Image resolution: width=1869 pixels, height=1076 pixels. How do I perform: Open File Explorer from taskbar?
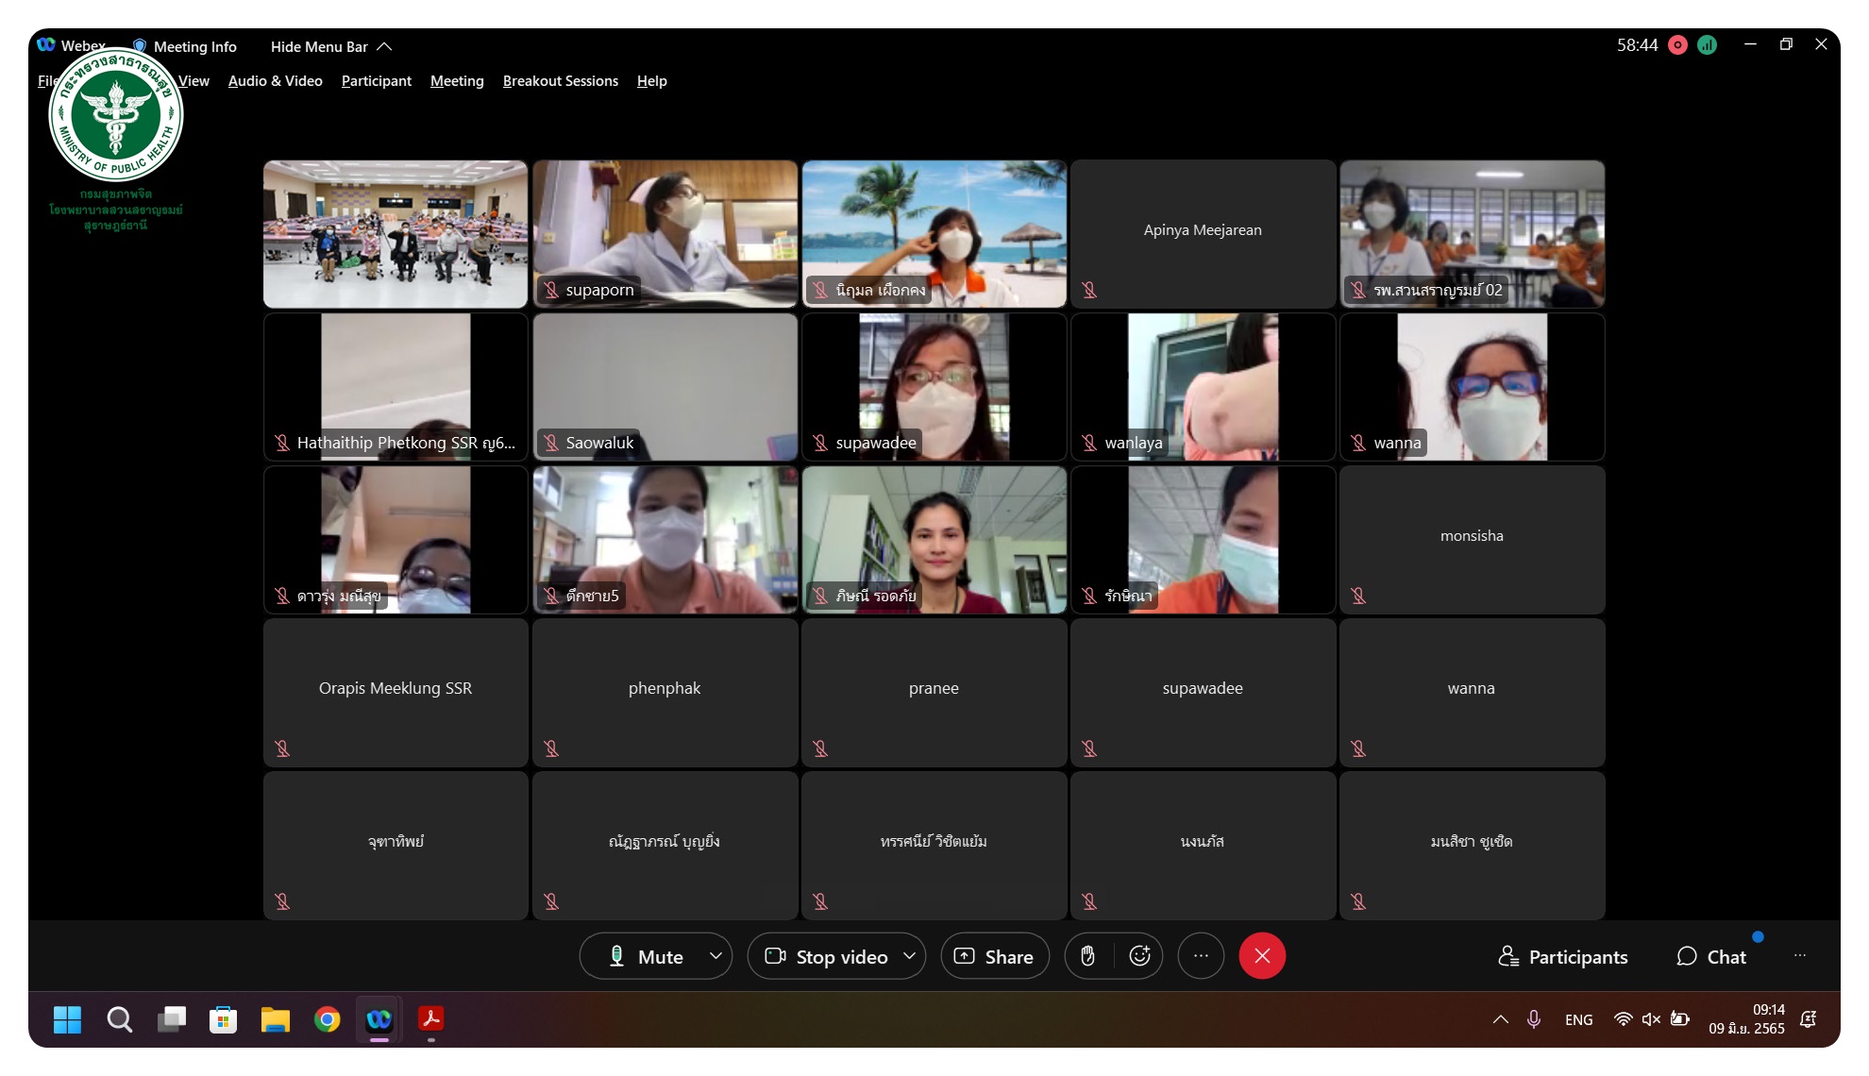tap(275, 1019)
